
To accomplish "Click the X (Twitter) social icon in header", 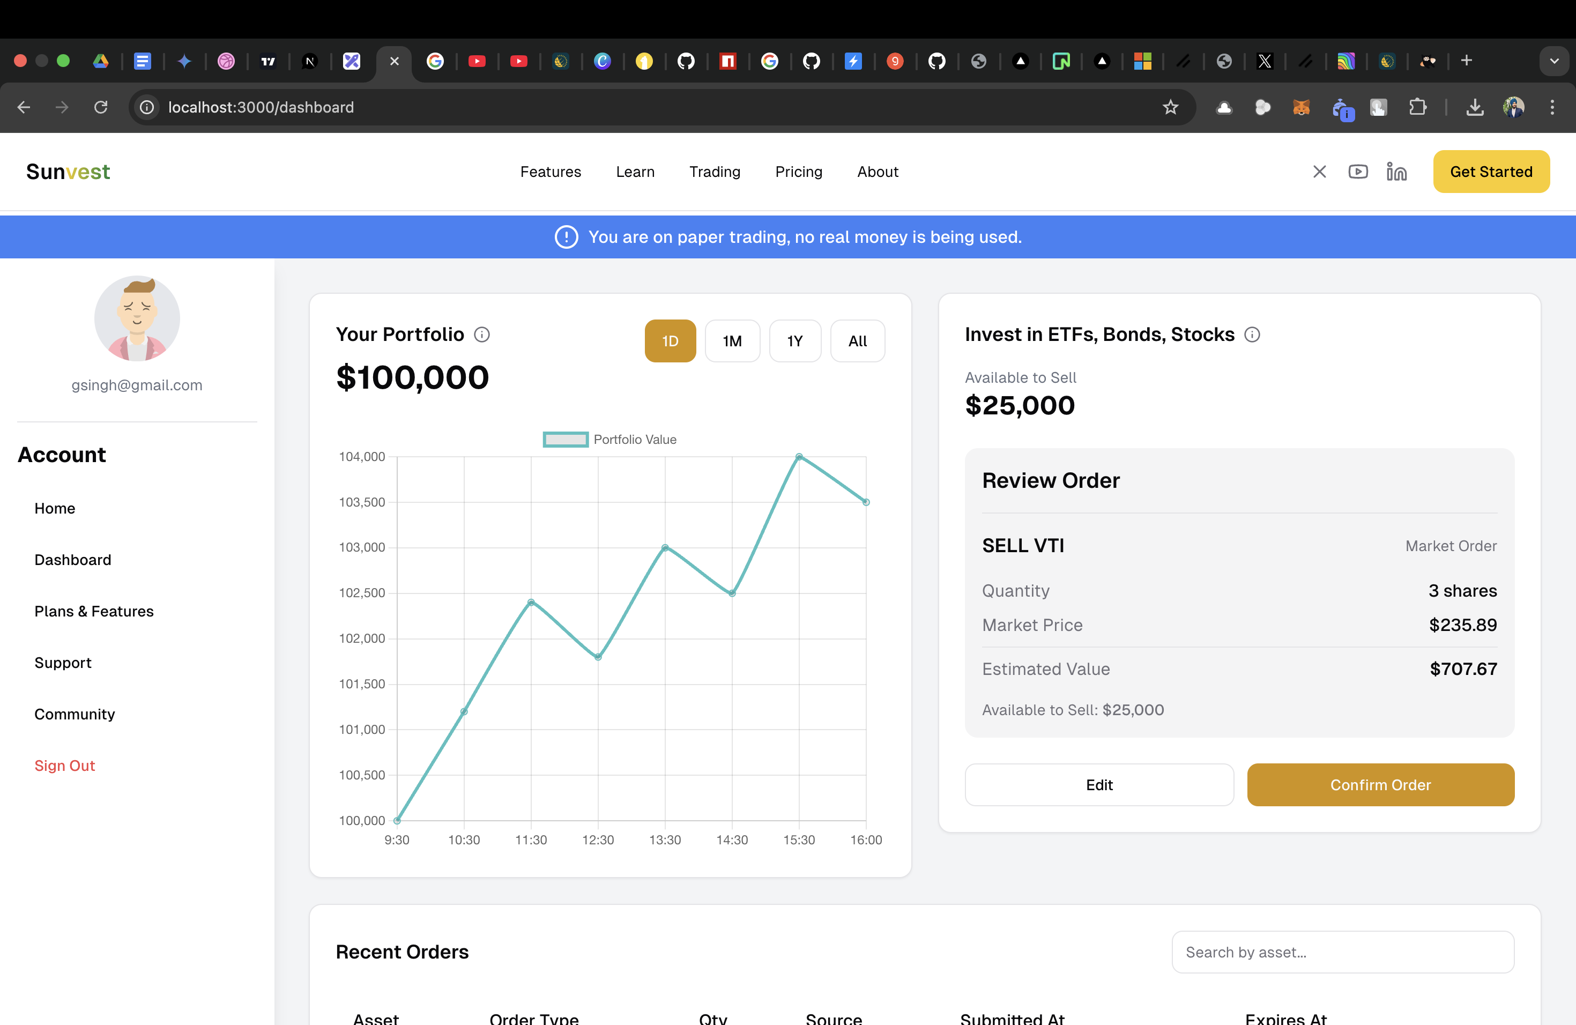I will pyautogui.click(x=1319, y=172).
